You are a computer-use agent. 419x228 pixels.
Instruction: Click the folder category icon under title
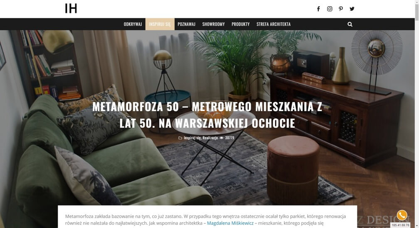click(180, 138)
